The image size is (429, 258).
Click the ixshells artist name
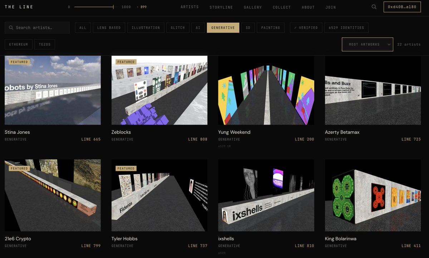[x=226, y=239]
